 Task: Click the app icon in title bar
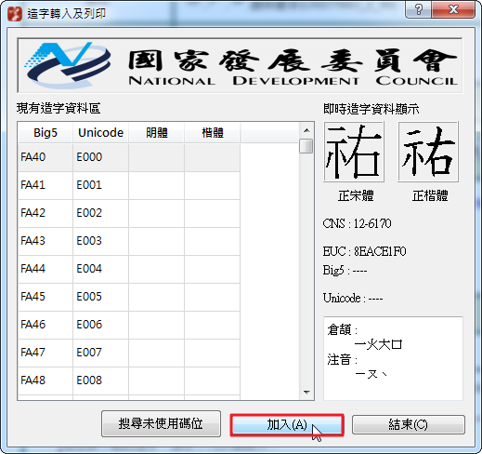pyautogui.click(x=15, y=13)
